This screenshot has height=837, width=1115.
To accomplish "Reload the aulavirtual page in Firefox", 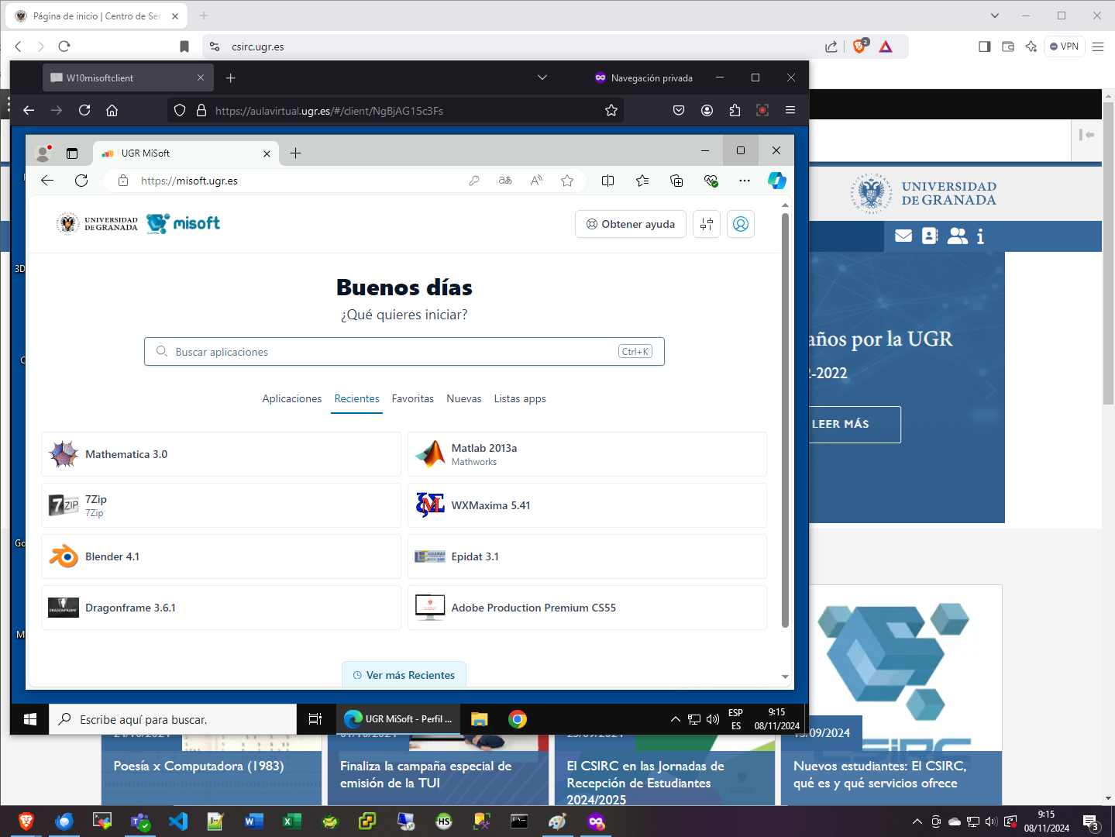I will (x=84, y=110).
